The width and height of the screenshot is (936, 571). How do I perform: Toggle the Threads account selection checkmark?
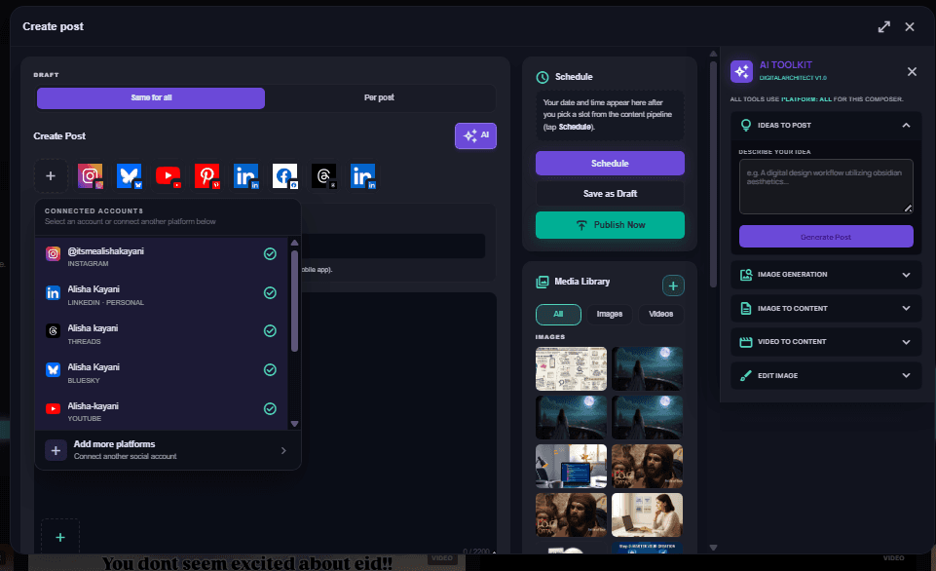270,331
